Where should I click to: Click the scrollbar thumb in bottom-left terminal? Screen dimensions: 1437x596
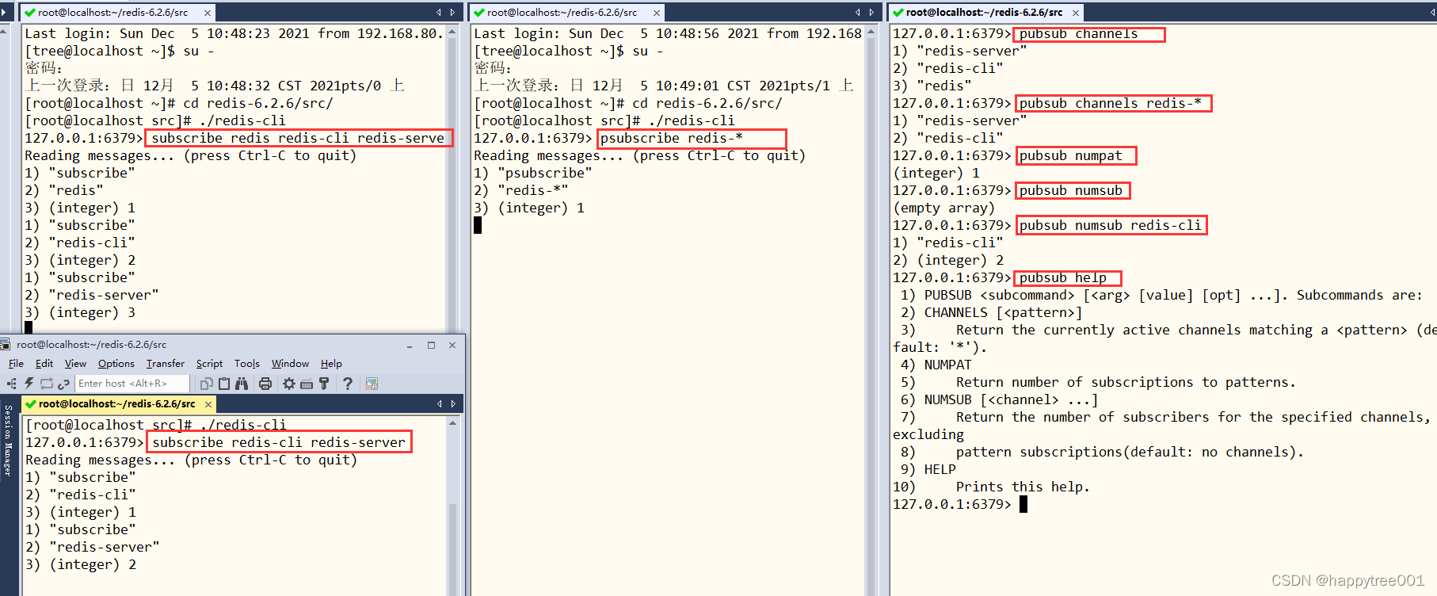point(453,547)
